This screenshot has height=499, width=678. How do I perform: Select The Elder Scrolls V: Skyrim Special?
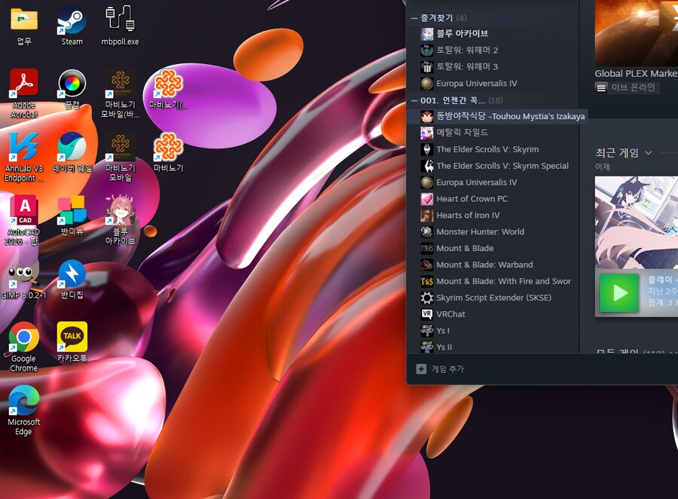(x=493, y=166)
